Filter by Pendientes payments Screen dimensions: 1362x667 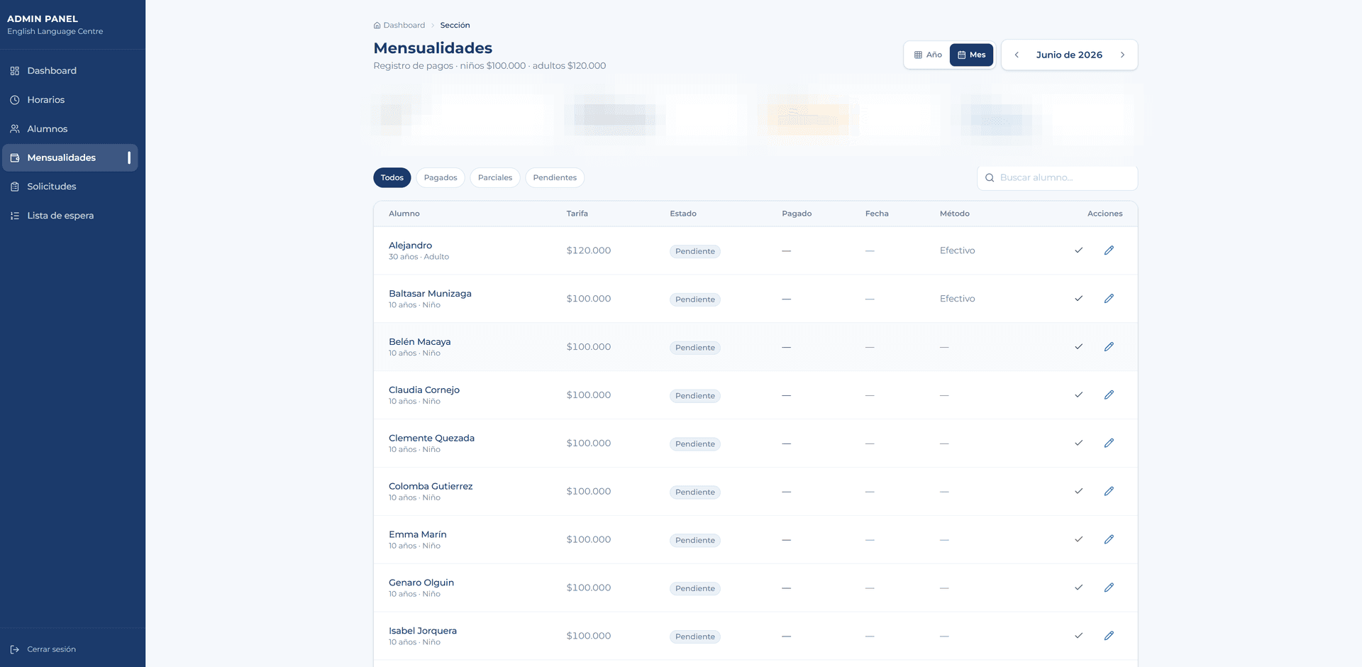pos(555,177)
